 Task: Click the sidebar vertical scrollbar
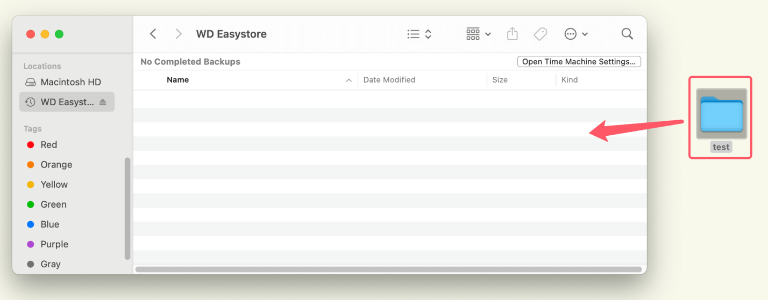(127, 208)
